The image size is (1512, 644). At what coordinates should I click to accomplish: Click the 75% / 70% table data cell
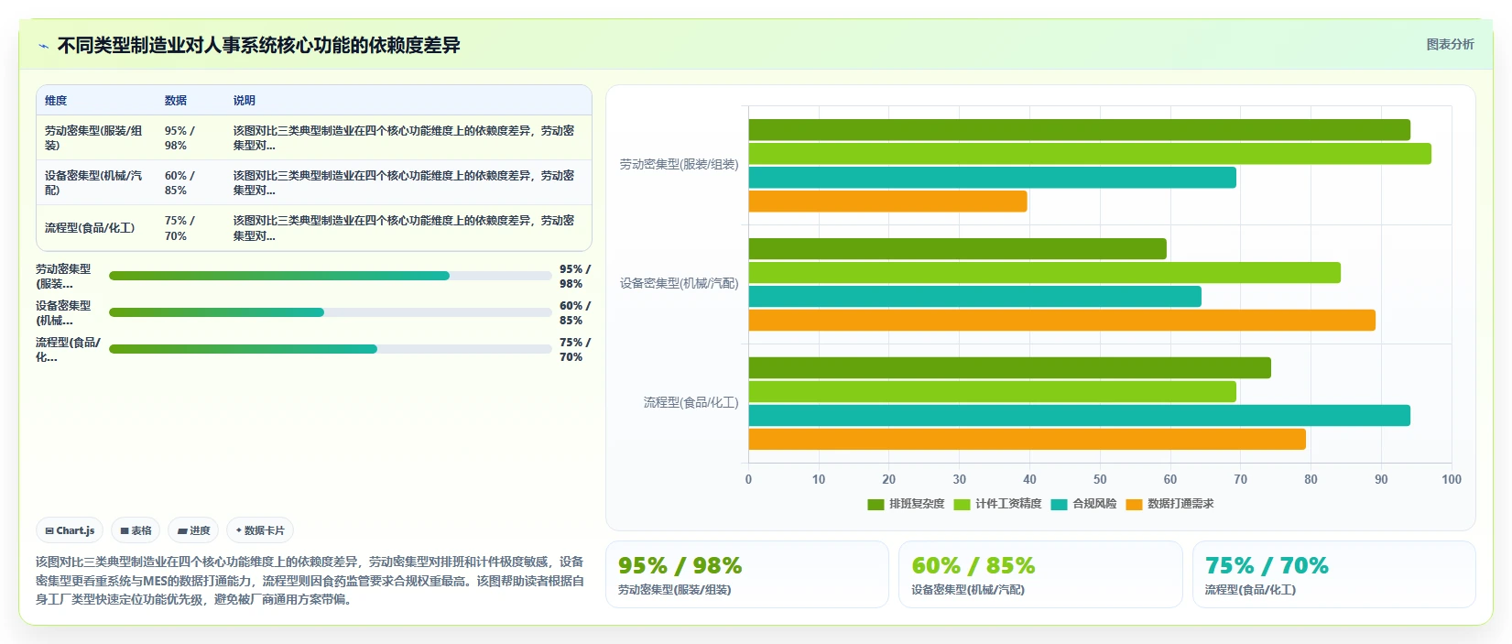coord(190,228)
